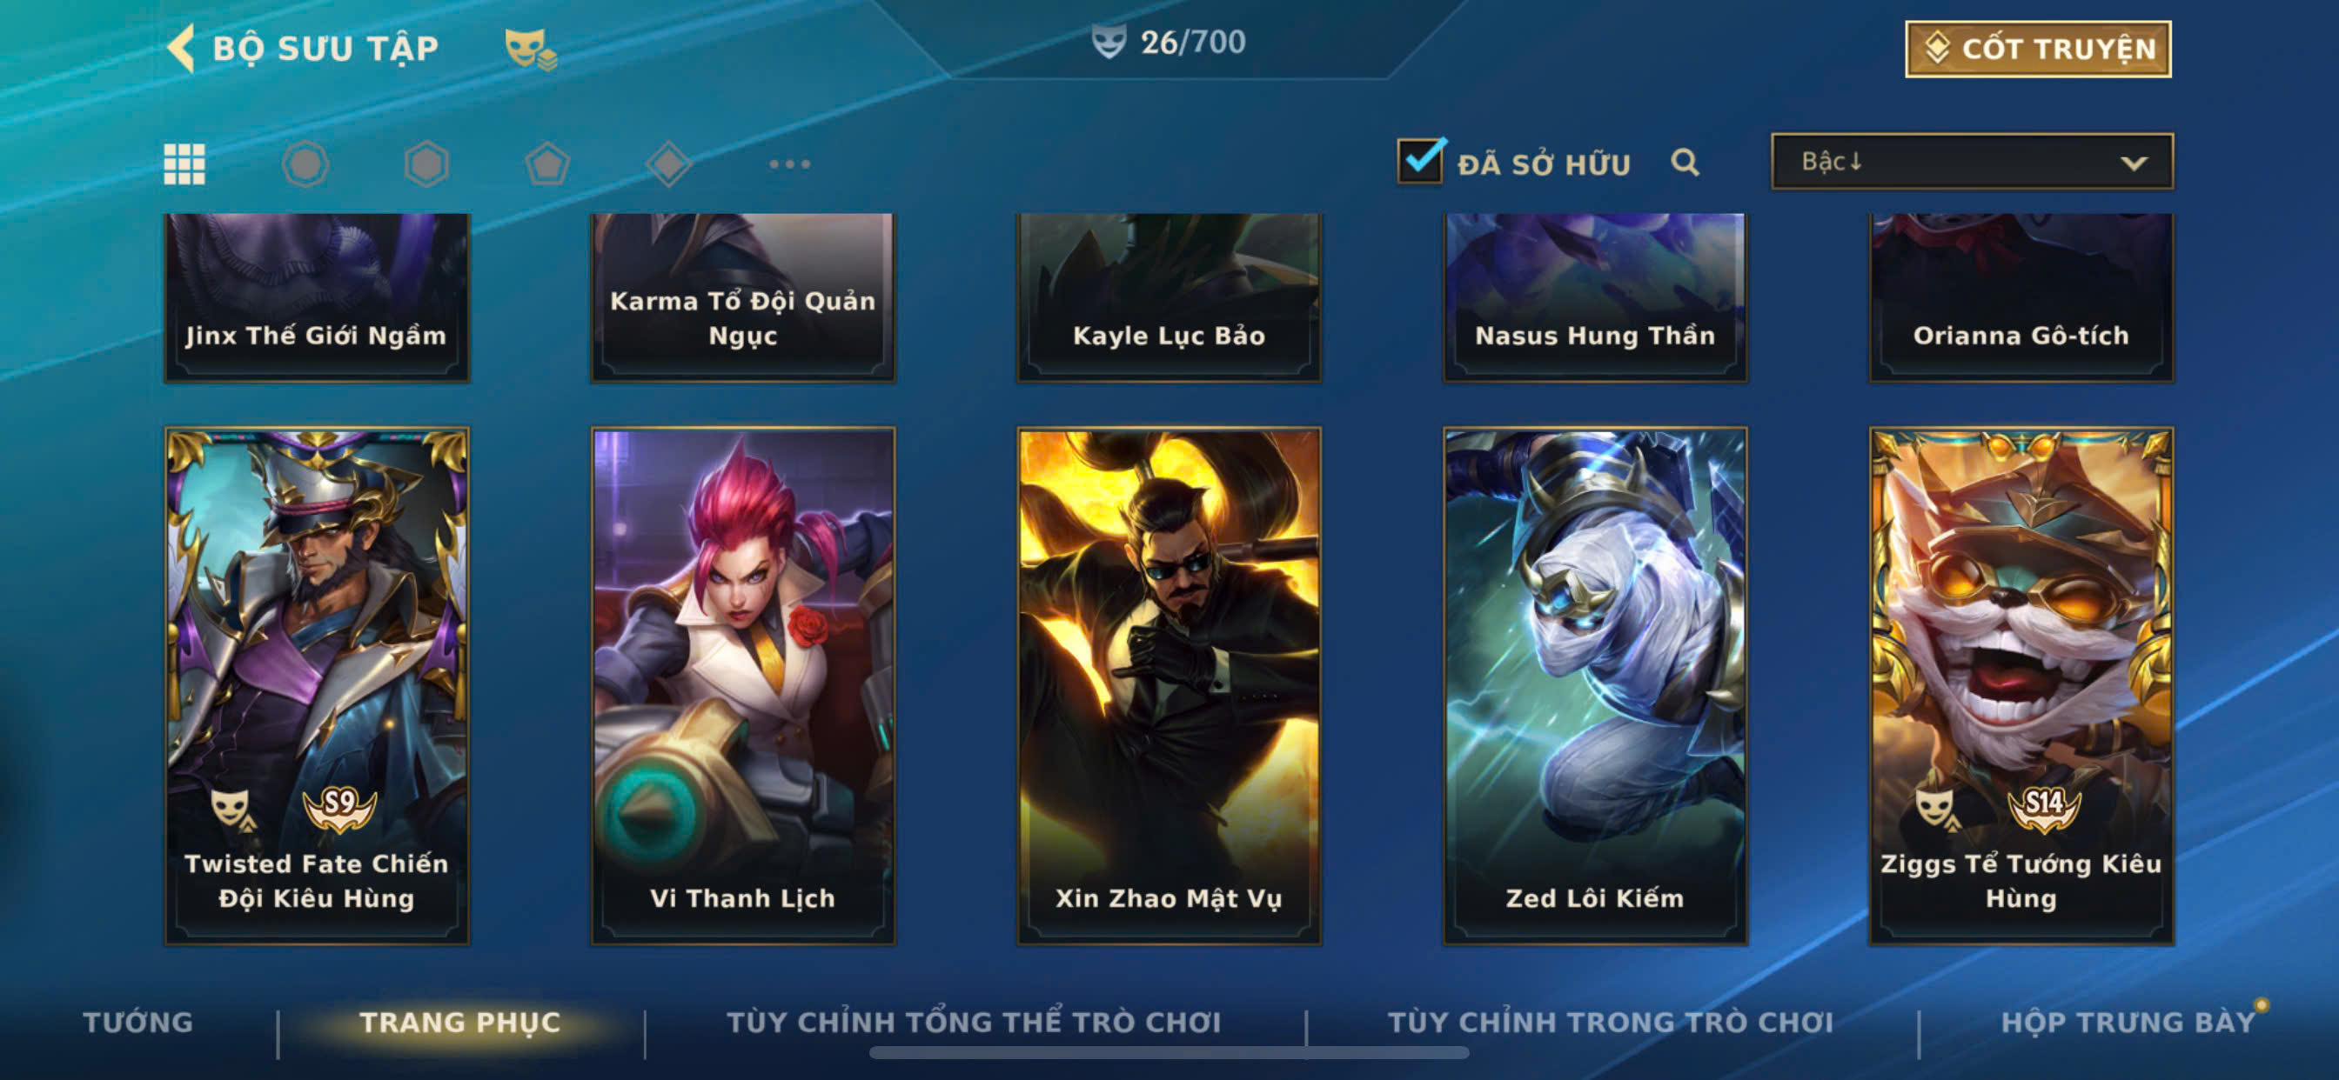Image resolution: width=2339 pixels, height=1080 pixels.
Task: Filter skins by diamond rarity icon
Action: (x=669, y=164)
